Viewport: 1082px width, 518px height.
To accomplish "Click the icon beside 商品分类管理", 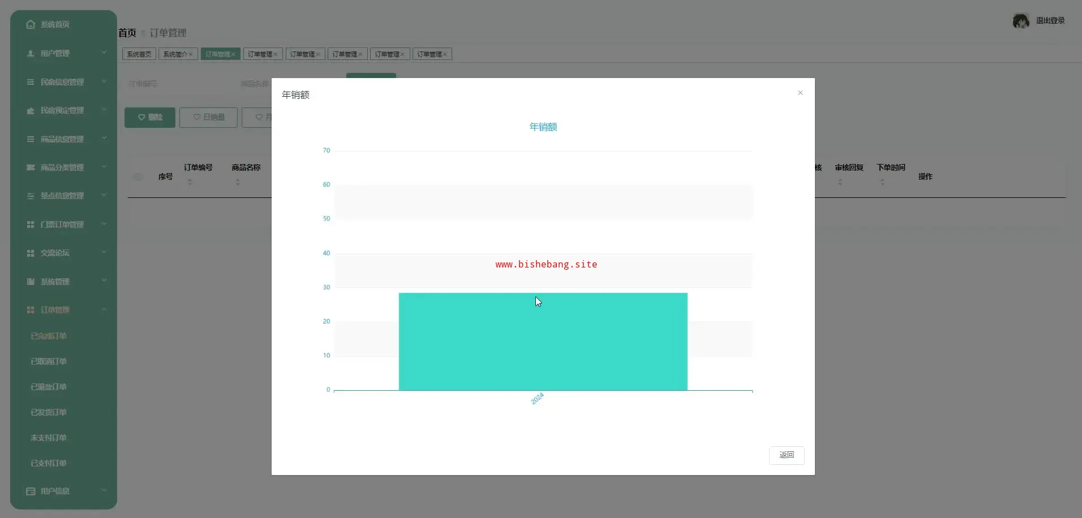I will point(31,167).
